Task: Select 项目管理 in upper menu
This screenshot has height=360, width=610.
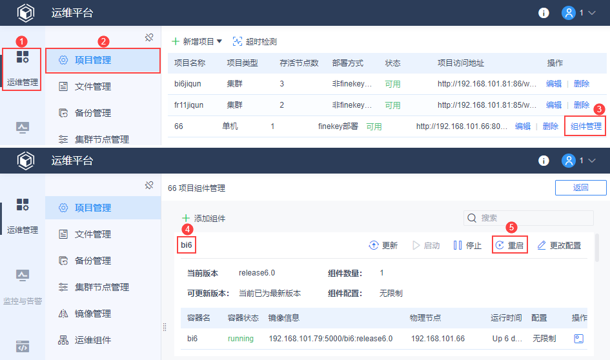Action: tap(103, 60)
